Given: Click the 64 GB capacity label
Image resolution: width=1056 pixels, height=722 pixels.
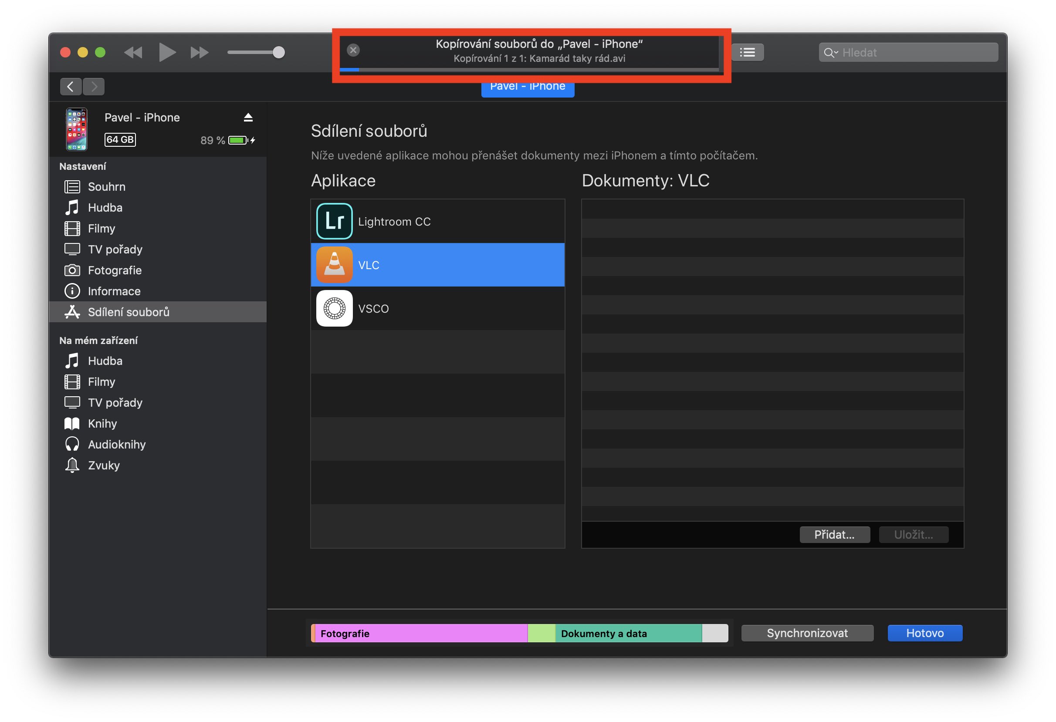Looking at the screenshot, I should (x=120, y=139).
